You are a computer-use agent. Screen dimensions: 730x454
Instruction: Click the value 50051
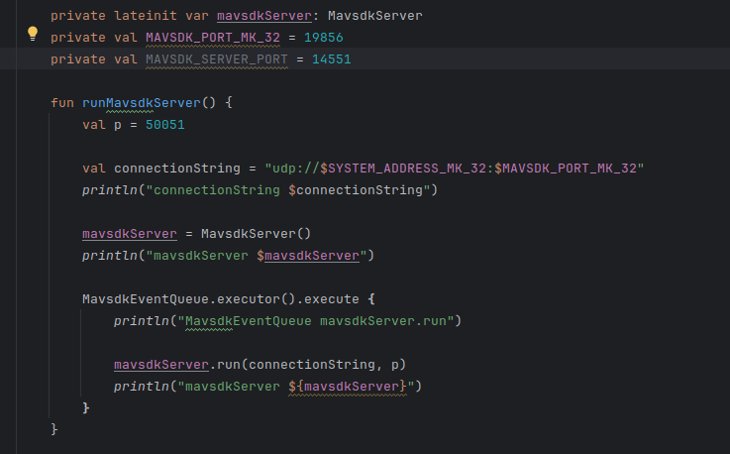[164, 125]
